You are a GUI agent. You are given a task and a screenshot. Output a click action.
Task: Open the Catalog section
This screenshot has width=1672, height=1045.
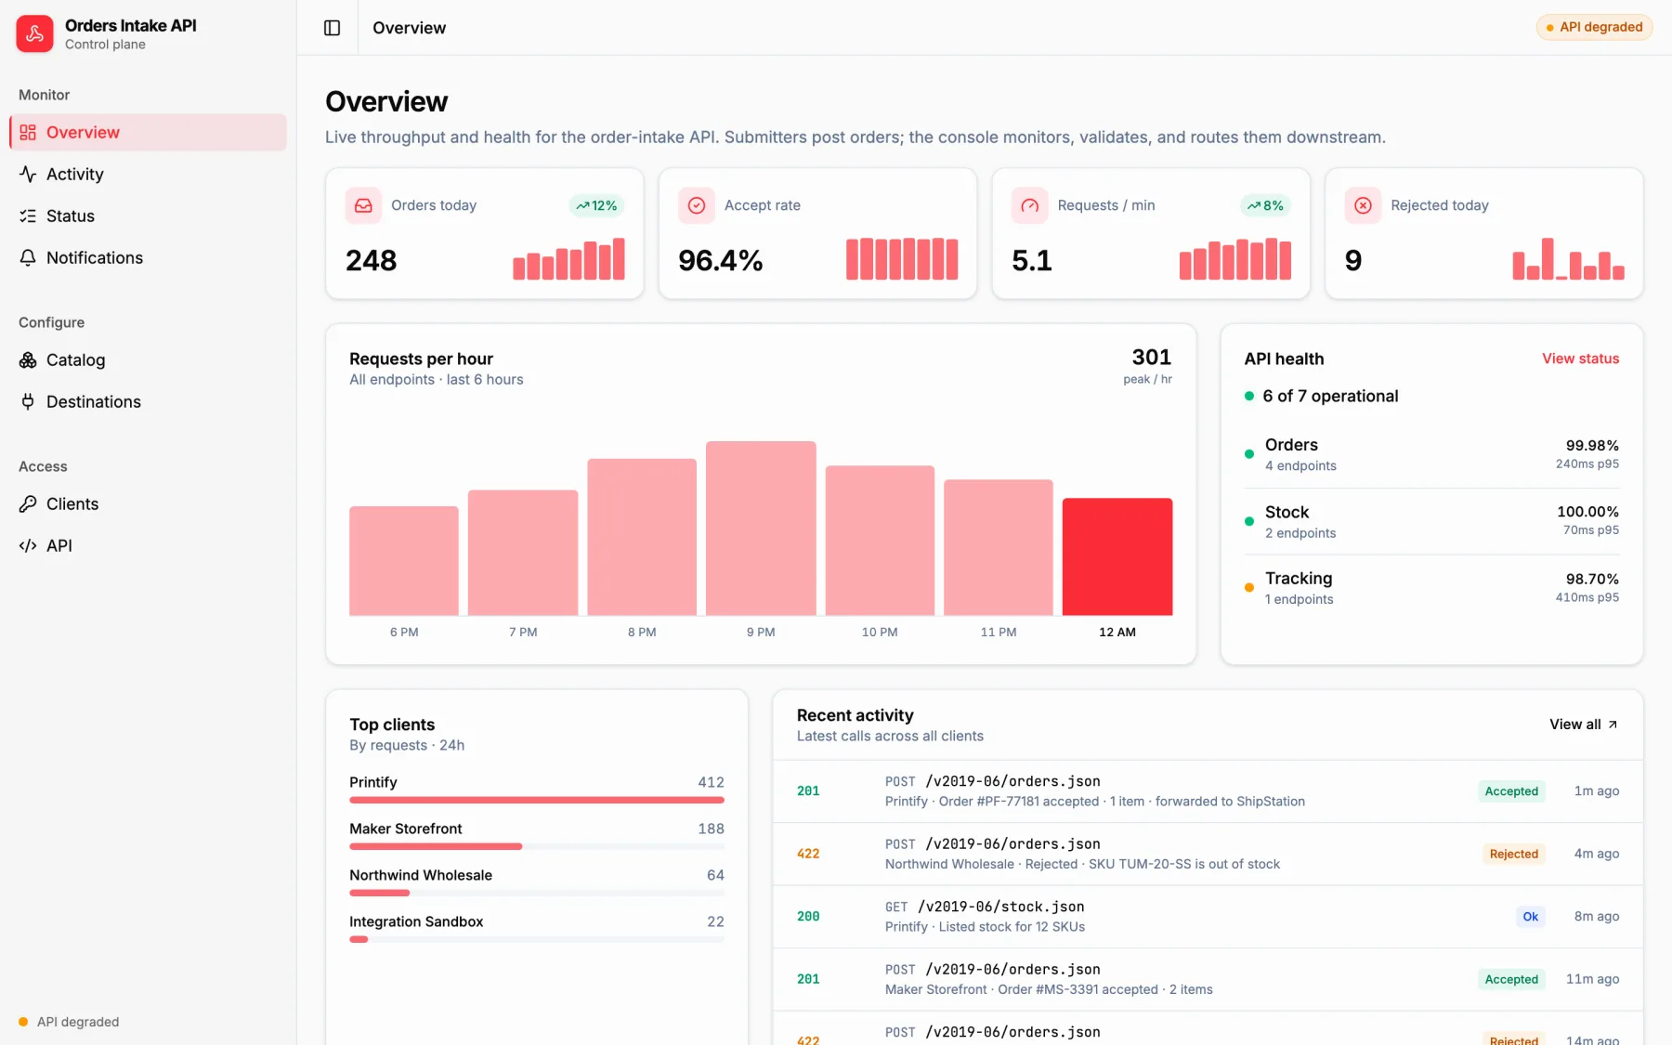(x=148, y=360)
